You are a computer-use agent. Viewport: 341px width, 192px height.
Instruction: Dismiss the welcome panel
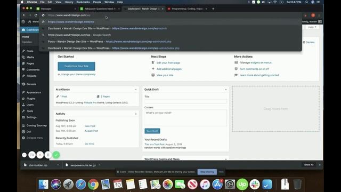coord(309,42)
